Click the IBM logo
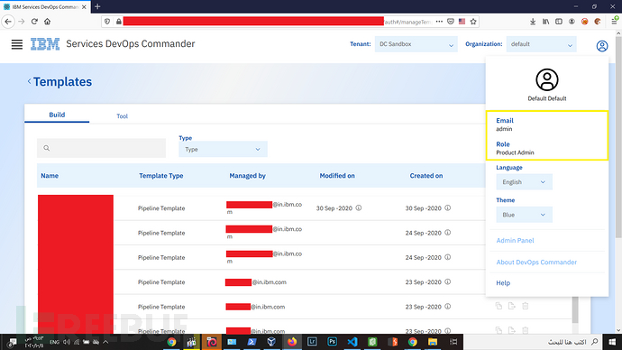The width and height of the screenshot is (622, 350). (45, 44)
